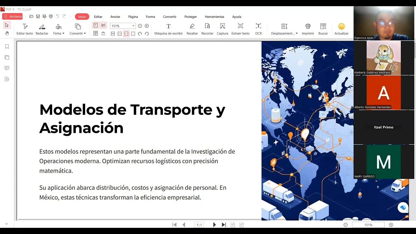416x234 pixels.
Task: Open the Firma dropdown
Action: tap(59, 29)
